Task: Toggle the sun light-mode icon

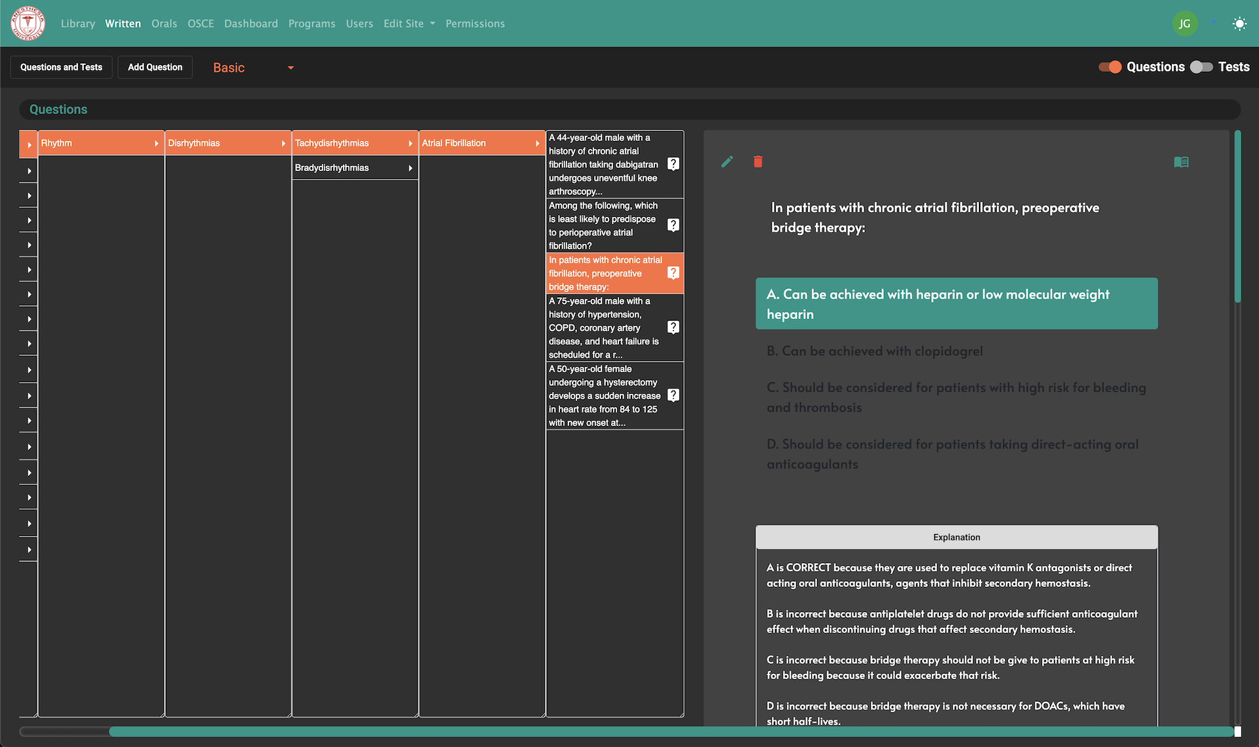Action: click(x=1239, y=24)
